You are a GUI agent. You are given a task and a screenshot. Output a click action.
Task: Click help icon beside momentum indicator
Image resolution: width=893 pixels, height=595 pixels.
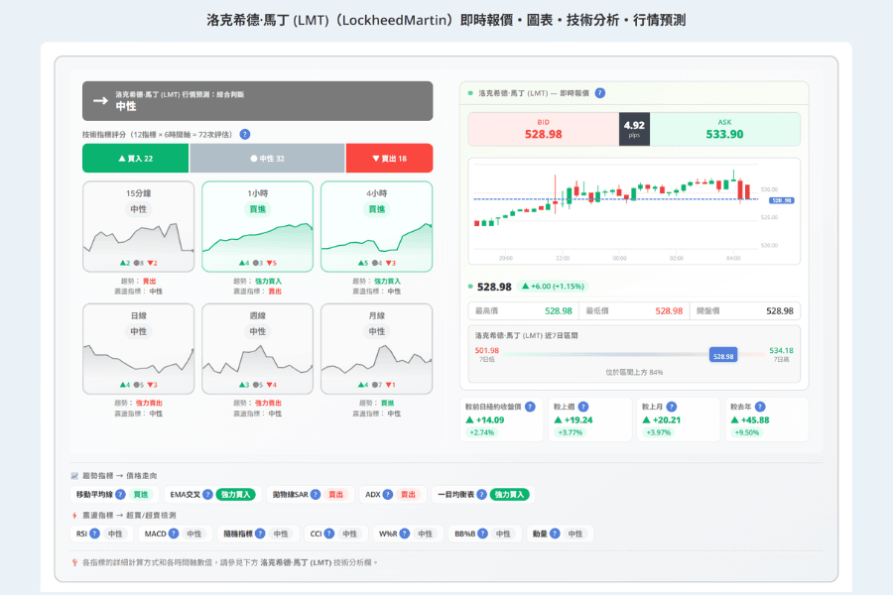click(555, 534)
